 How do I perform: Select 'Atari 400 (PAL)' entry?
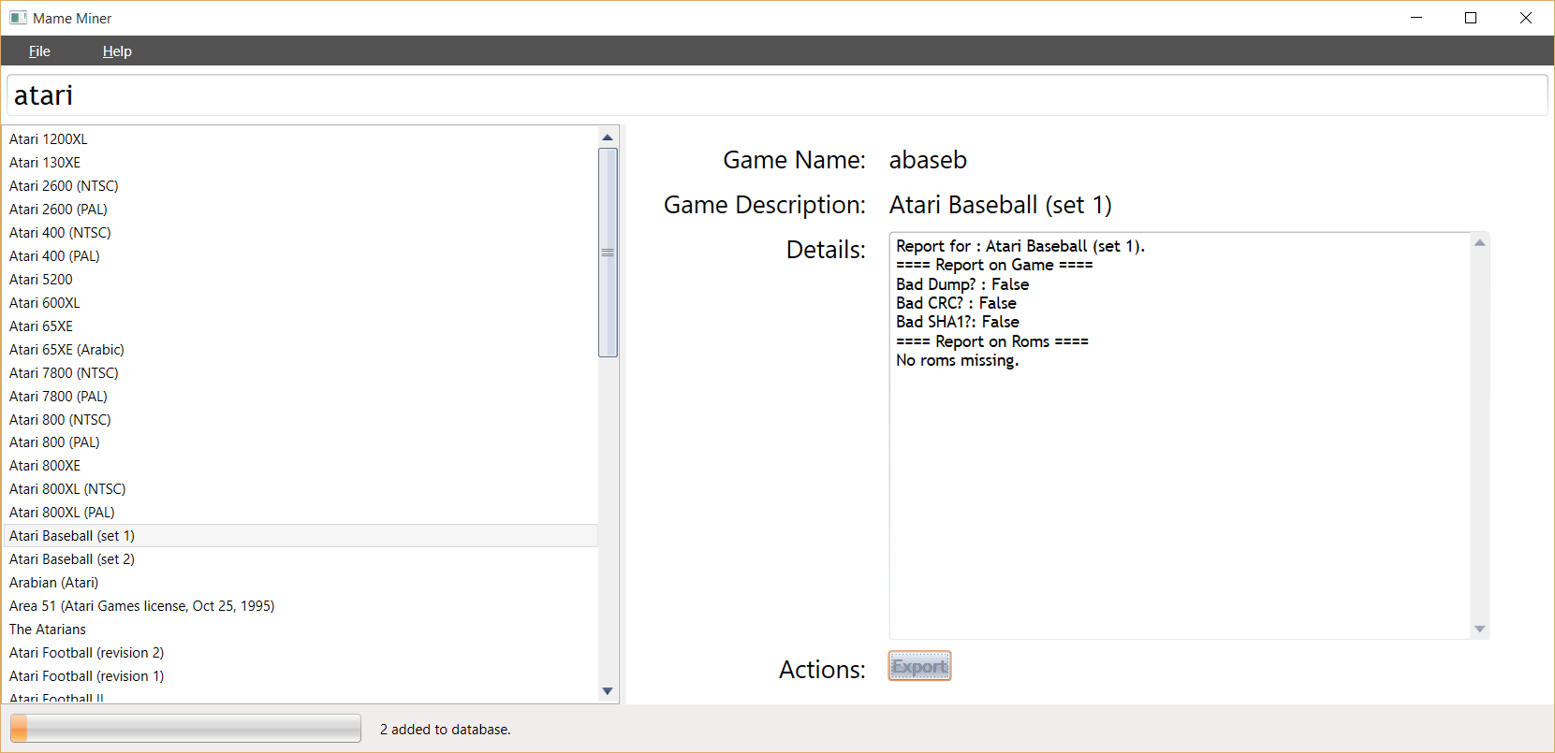[301, 256]
